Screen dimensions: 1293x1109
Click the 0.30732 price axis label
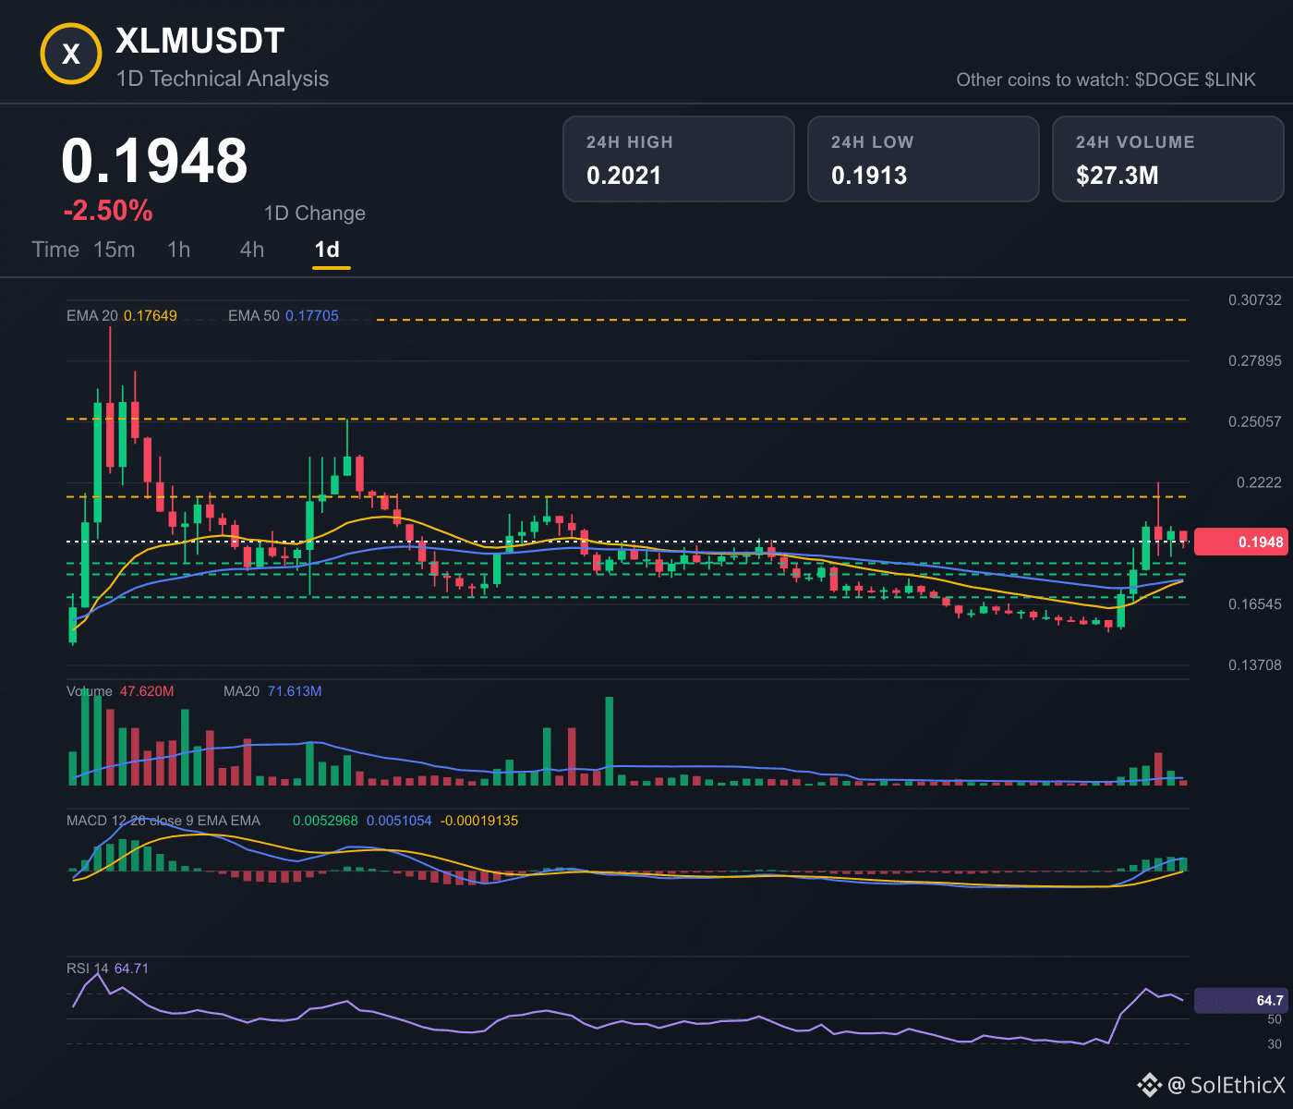(x=1255, y=300)
